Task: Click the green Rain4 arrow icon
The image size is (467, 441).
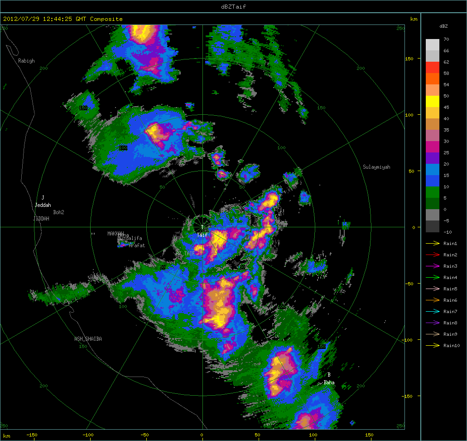Action: [x=433, y=278]
